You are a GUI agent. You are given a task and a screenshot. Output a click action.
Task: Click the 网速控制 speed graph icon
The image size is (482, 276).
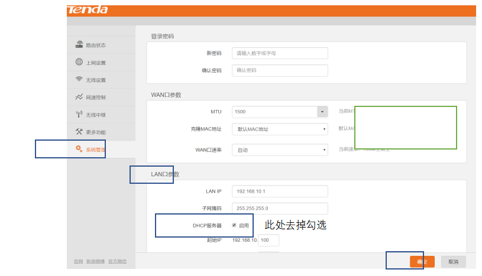pyautogui.click(x=79, y=97)
